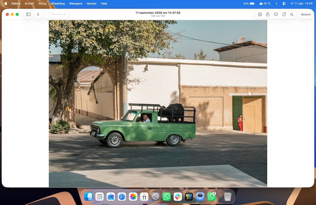Click the Photos icon in the Dock
This screenshot has width=316, height=205.
pos(133,197)
